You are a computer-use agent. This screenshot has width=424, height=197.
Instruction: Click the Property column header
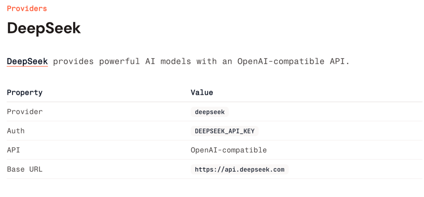(x=24, y=93)
